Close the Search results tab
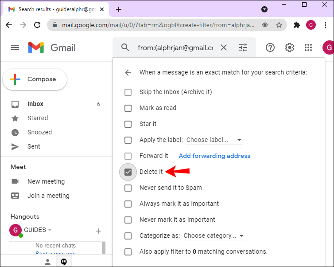 point(102,9)
